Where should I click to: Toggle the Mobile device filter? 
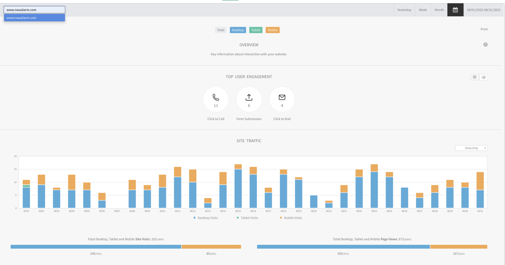click(x=272, y=30)
